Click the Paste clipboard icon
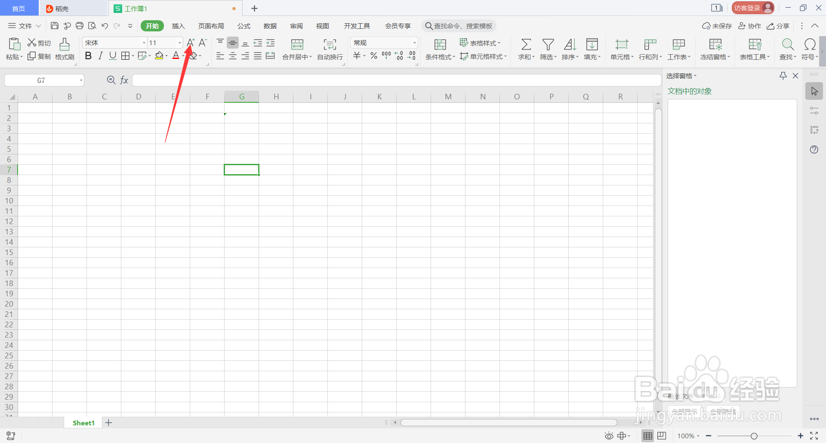This screenshot has width=826, height=443. coord(14,44)
